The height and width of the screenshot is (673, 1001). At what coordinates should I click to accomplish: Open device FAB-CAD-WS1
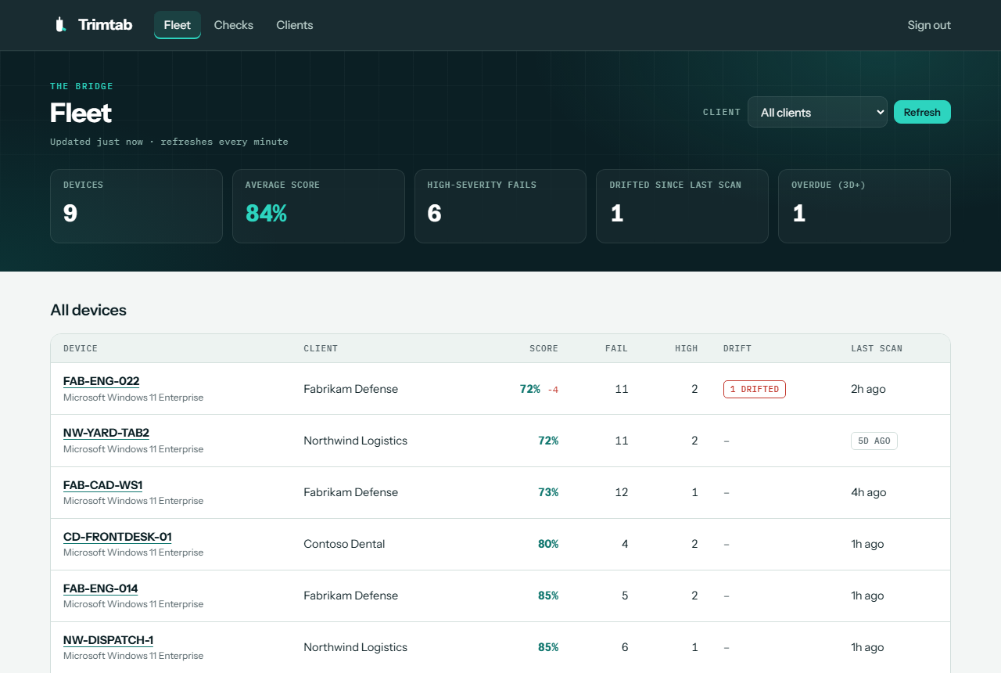pos(102,484)
